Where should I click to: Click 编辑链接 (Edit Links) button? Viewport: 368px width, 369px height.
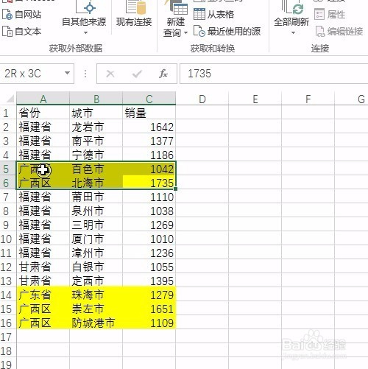pos(339,32)
